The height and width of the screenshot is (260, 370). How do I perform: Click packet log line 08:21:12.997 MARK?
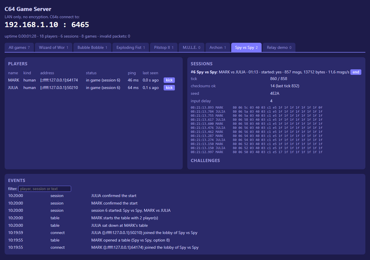(257, 152)
